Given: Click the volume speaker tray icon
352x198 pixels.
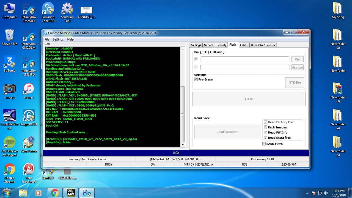Looking at the screenshot, I should [x=326, y=193].
